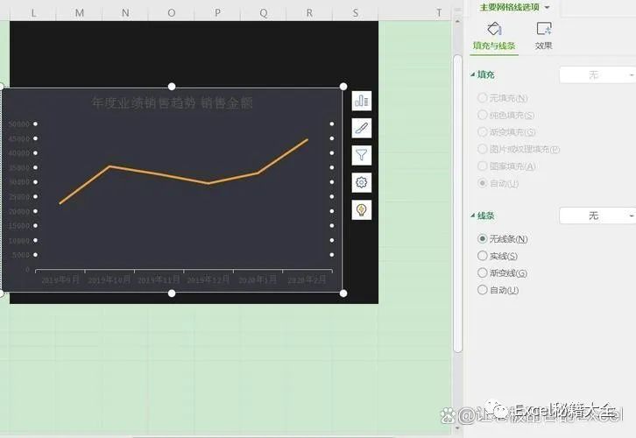The image size is (636, 438).
Task: Open the chart filter funnel icon
Action: click(362, 155)
